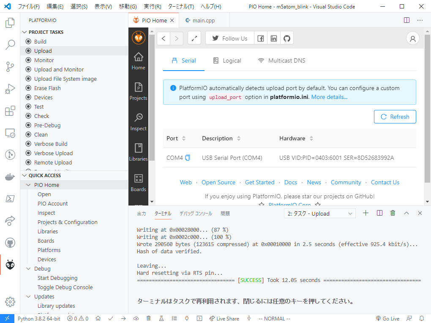The height and width of the screenshot is (323, 431).
Task: Open the GitHub icon next to Follow Us
Action: (286, 38)
